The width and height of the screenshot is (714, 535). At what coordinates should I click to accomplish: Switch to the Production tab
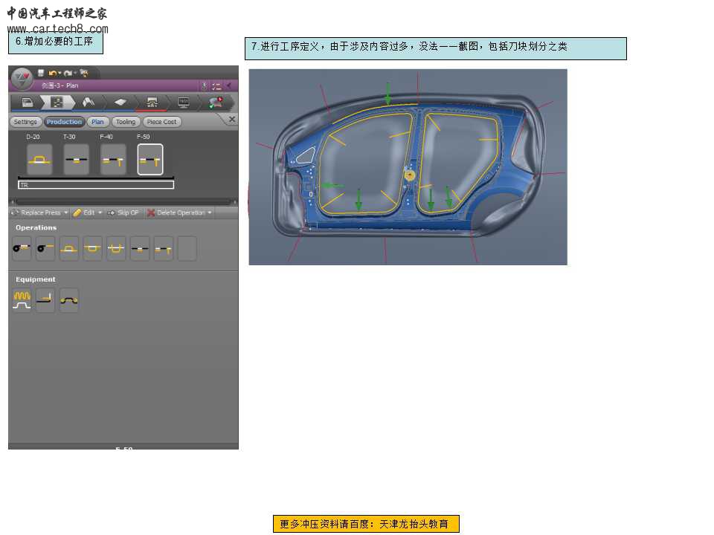coord(64,122)
